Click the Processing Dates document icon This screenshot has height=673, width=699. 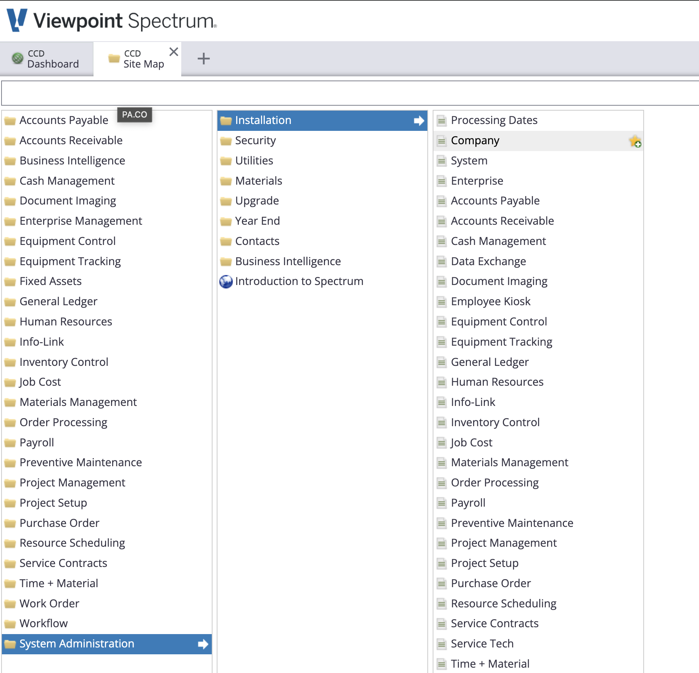click(x=441, y=121)
